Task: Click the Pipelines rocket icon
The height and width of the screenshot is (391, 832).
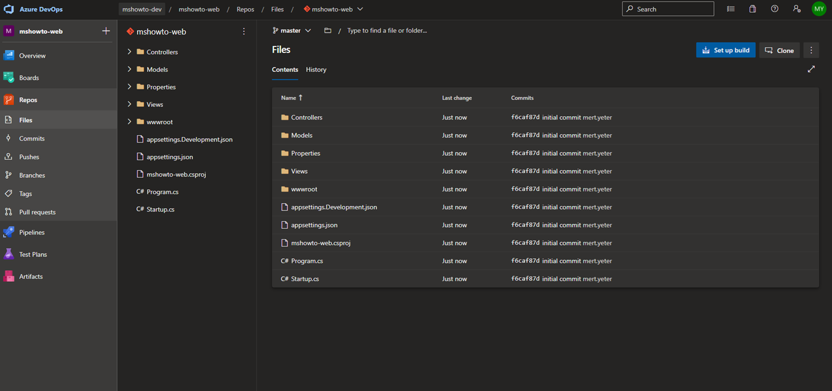Action: [x=9, y=232]
